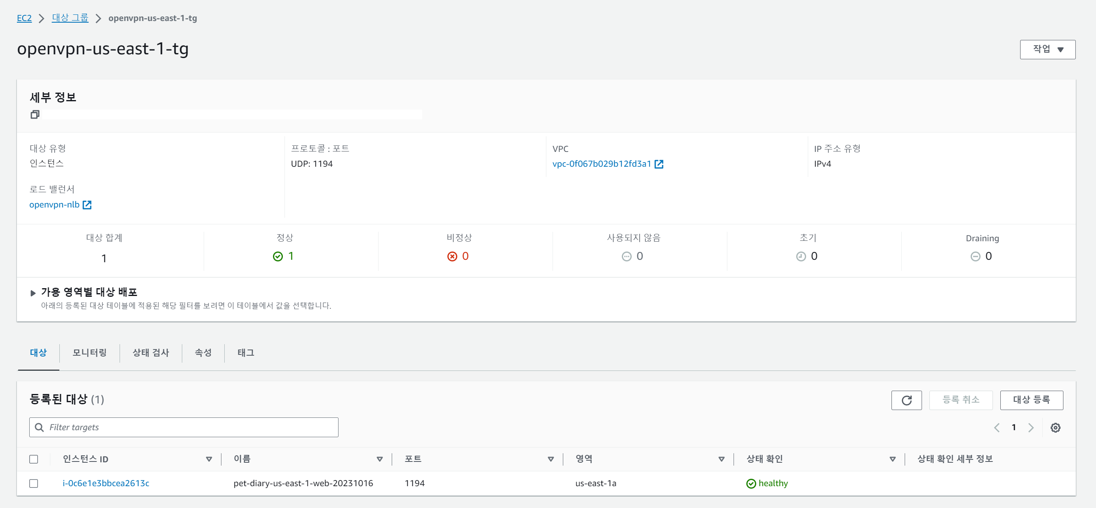The image size is (1096, 508).
Task: Copy the target group ARN icon
Action: coord(35,114)
